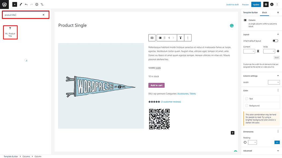Screen dimensions: 282x158
Task: Select the Text color option
Action: click(262, 99)
